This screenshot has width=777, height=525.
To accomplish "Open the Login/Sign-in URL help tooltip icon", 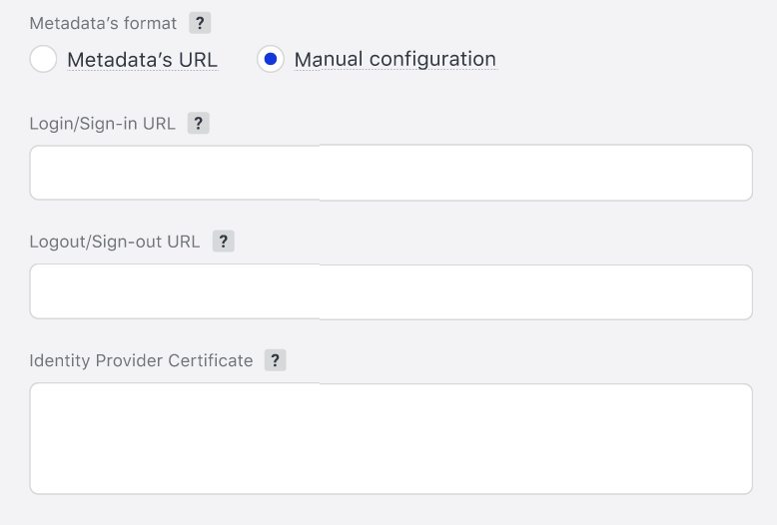I will (199, 124).
